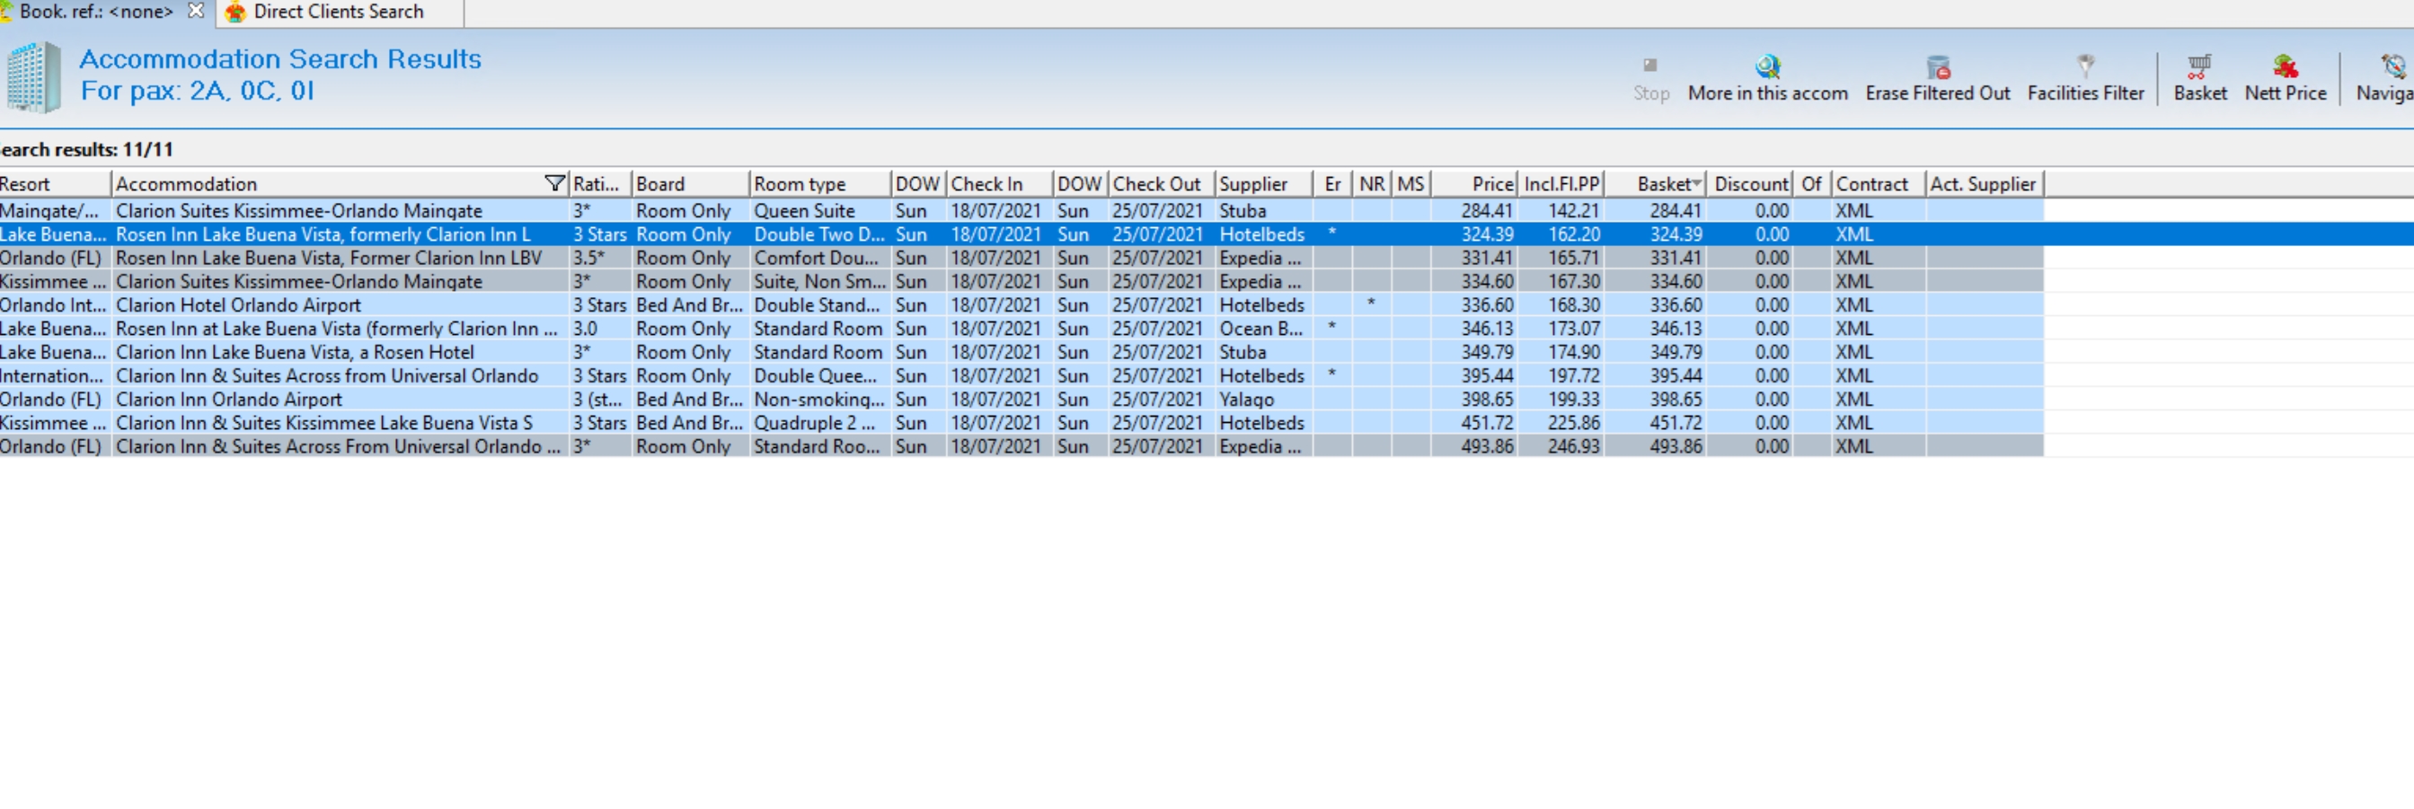
Task: Sort by the Resort column header
Action: tap(54, 184)
